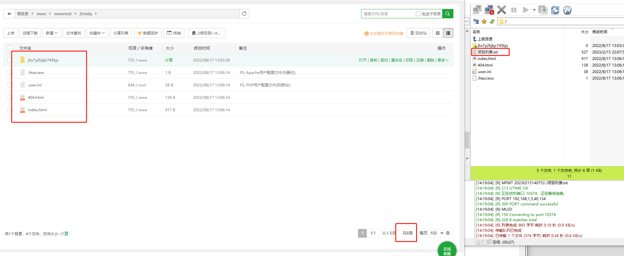Switch to list view layout
The width and height of the screenshot is (624, 256).
448,33
